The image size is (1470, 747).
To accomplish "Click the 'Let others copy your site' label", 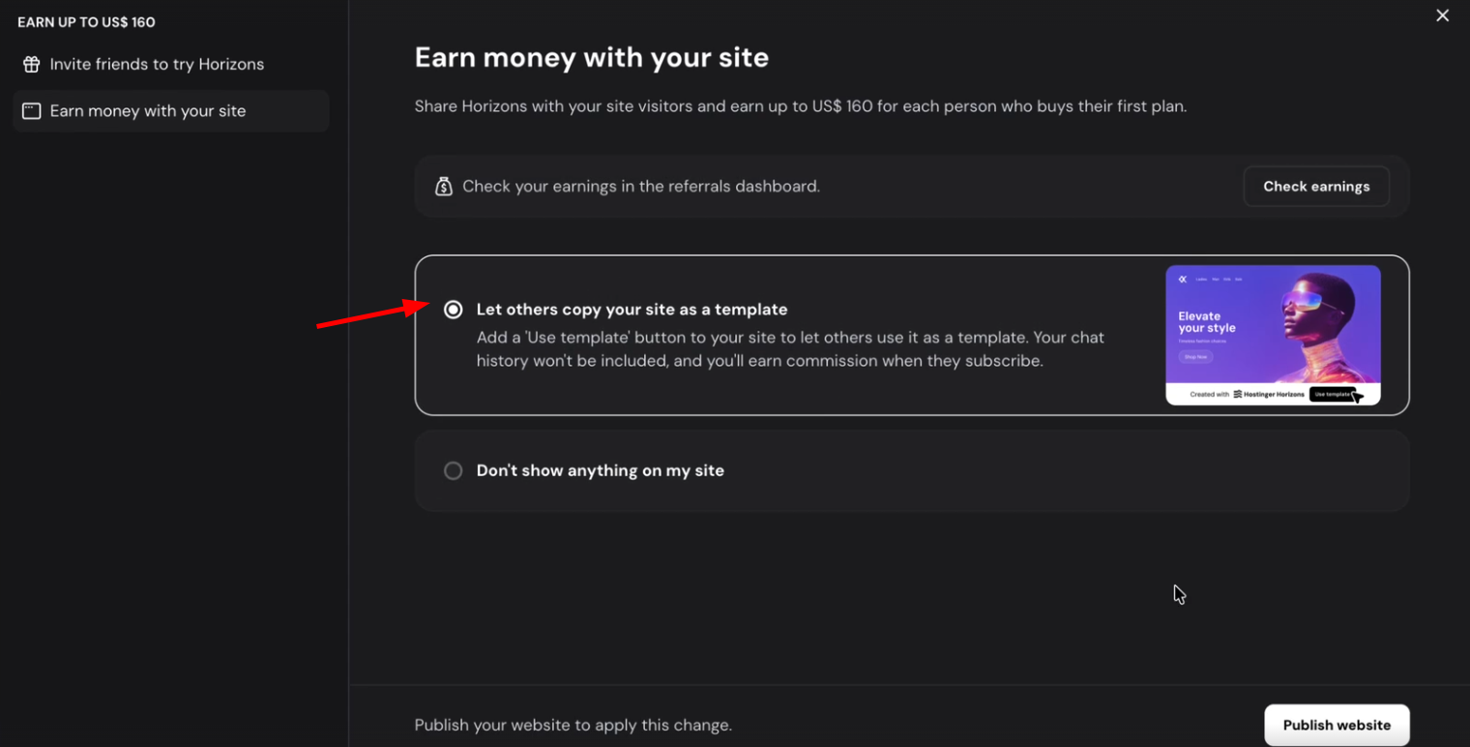I will pos(632,310).
